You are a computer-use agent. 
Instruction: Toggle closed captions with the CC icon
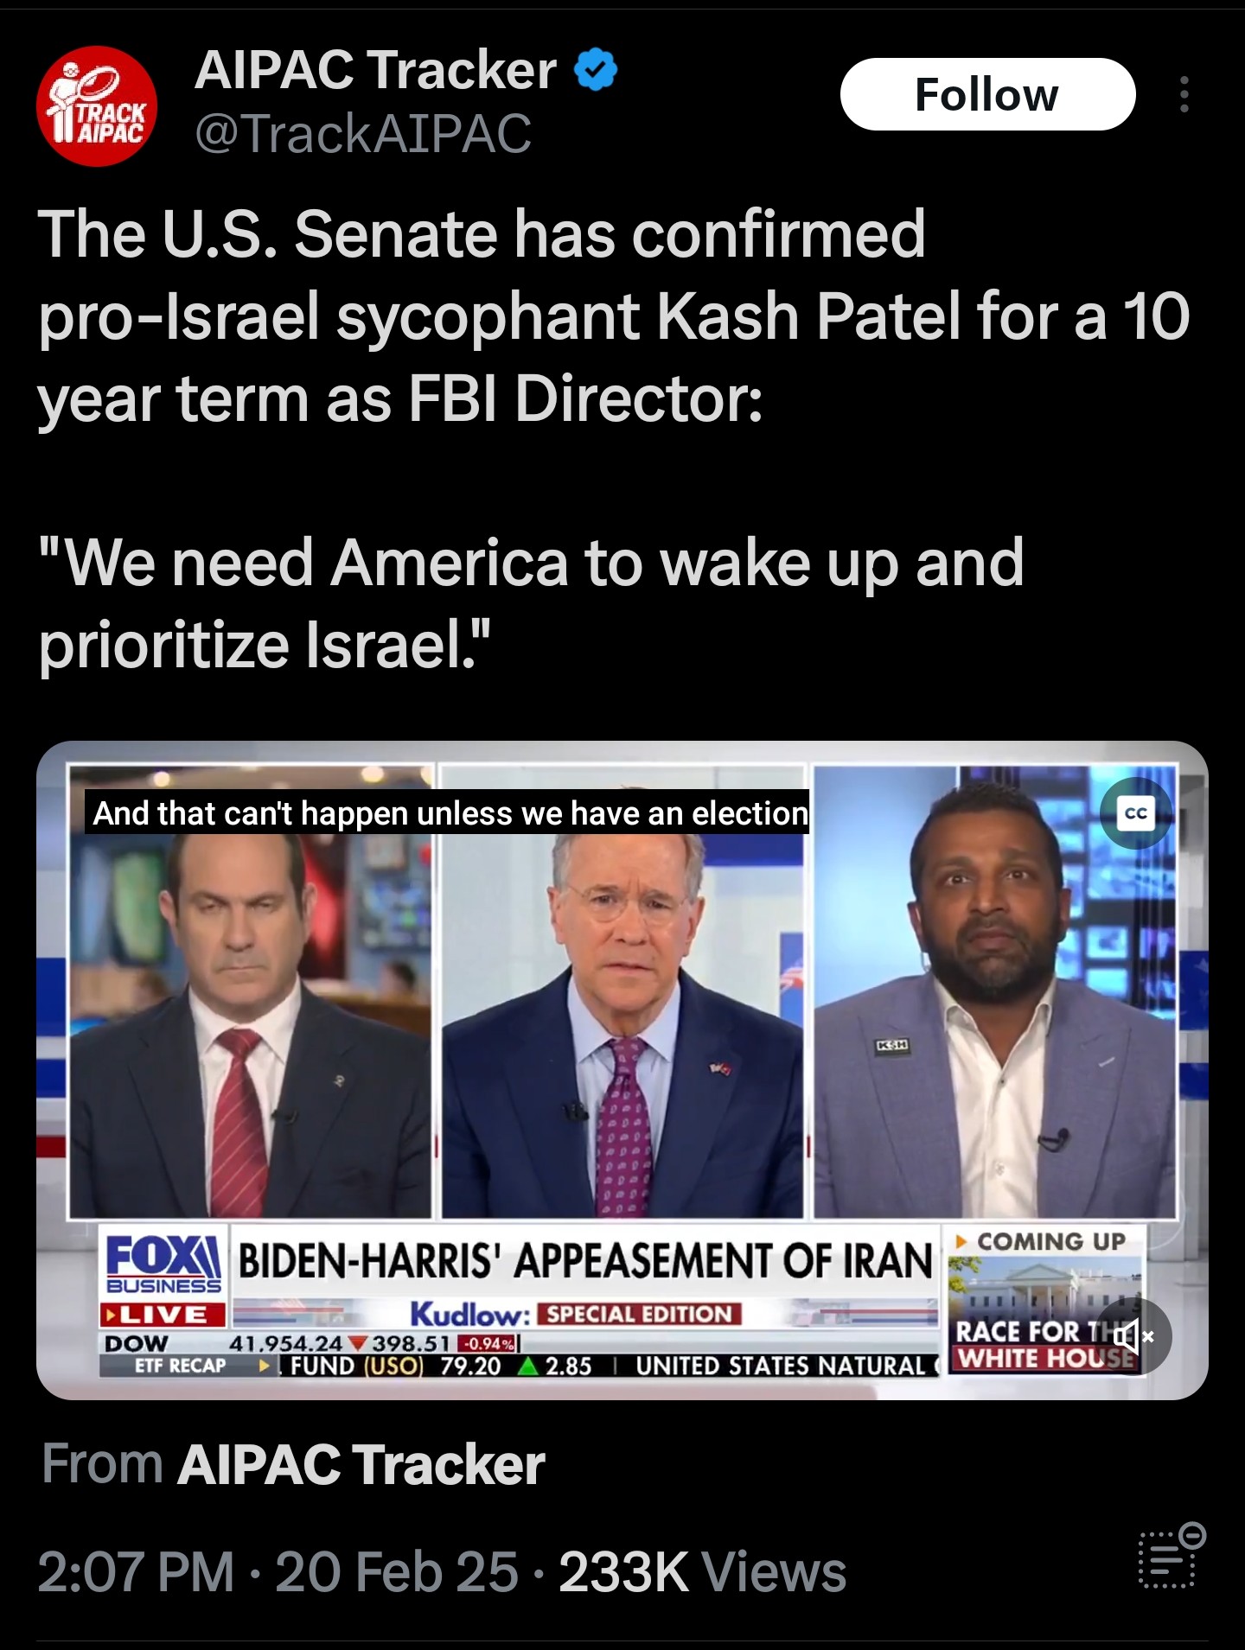(1135, 813)
